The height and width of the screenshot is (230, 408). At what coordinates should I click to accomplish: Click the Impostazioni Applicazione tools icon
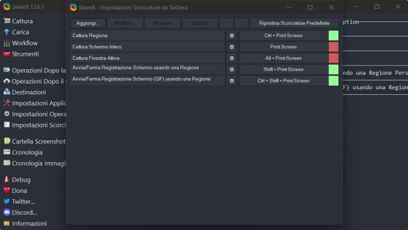point(7,103)
